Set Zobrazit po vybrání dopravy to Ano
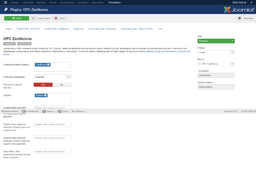Image resolution: width=256 pixels, height=174 pixels. click(43, 84)
